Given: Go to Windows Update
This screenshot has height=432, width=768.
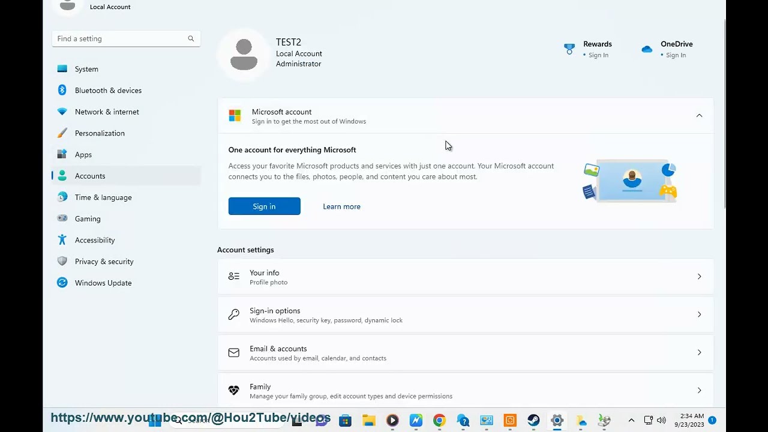Looking at the screenshot, I should coord(126,283).
